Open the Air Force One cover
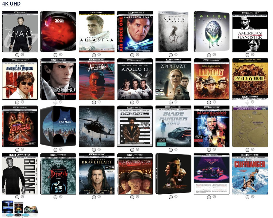This screenshot has height=218, width=273. pyautogui.click(x=135, y=31)
